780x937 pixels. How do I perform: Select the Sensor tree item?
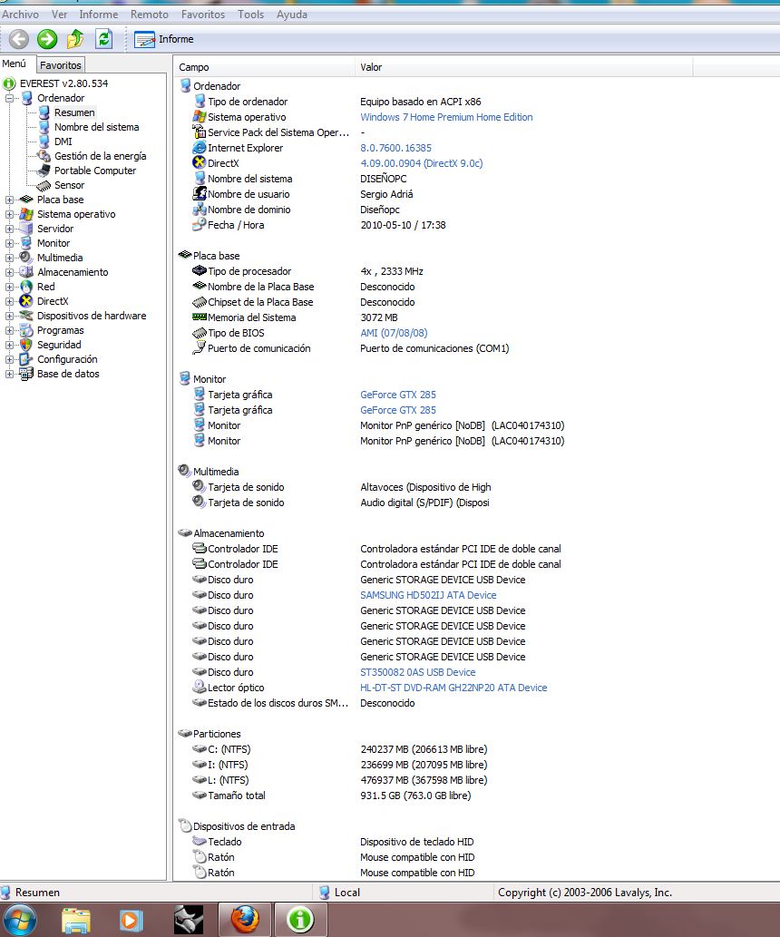pos(69,185)
